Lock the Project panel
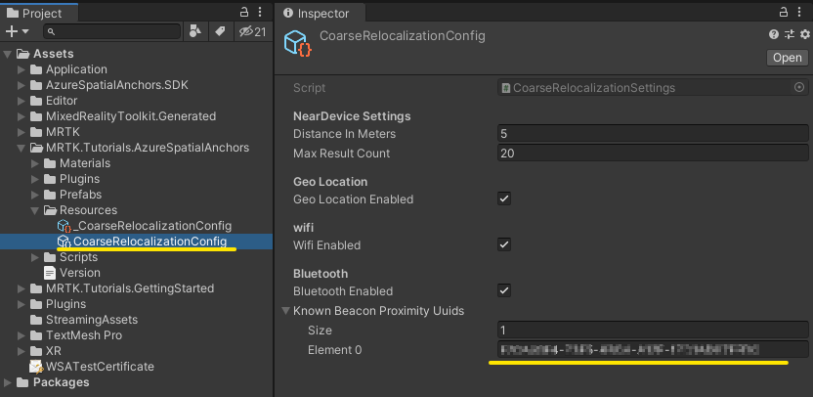Viewport: 813px width, 397px height. (x=243, y=13)
